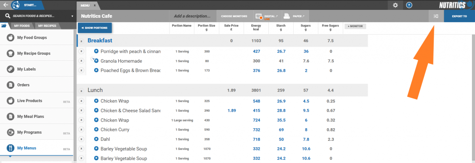Expand the search foods dropdown arrow

coord(72,16)
